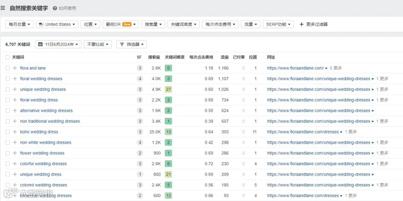Screen dimensions: 403x201
Task: Click 如何使用 help link
Action: 67,8
